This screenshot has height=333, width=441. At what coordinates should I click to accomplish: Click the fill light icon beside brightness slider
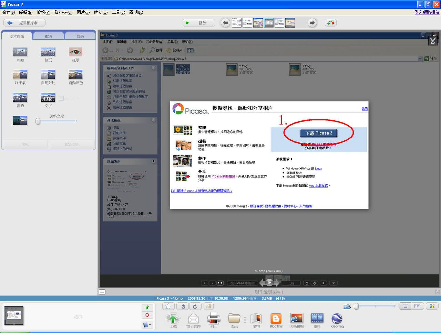[20, 120]
